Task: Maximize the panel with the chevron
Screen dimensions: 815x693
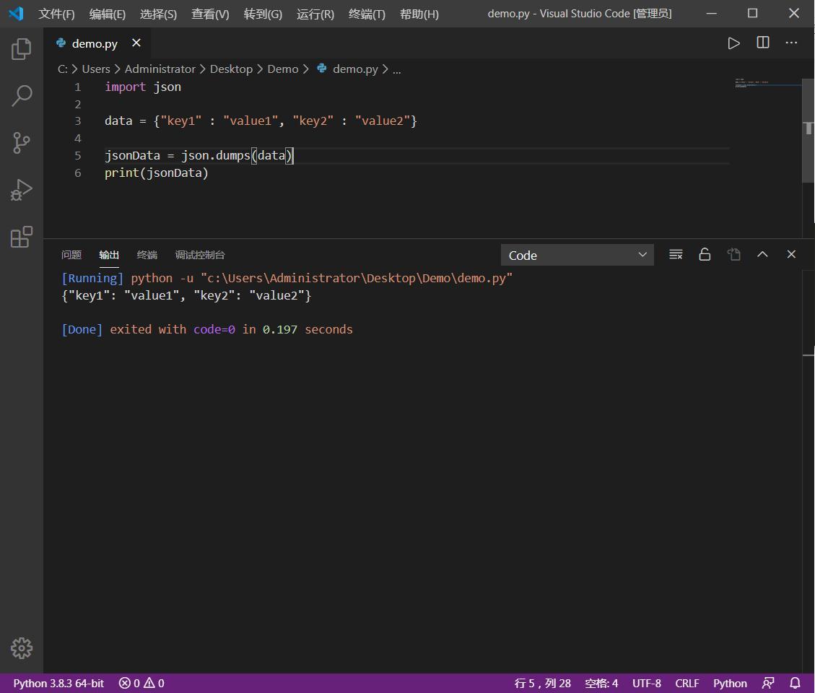Action: click(x=762, y=254)
